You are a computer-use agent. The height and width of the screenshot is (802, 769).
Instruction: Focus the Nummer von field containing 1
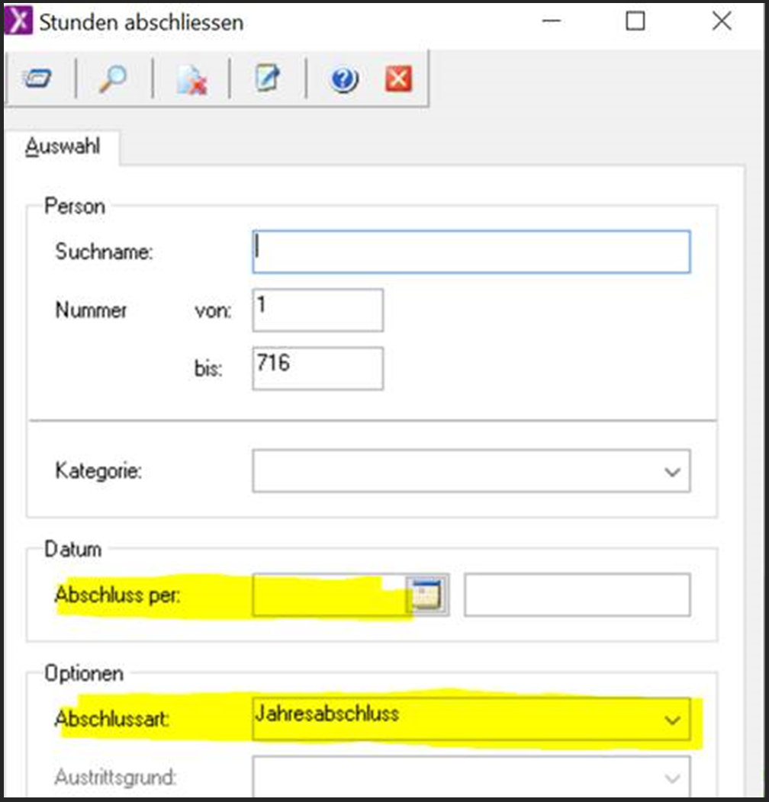pos(317,310)
